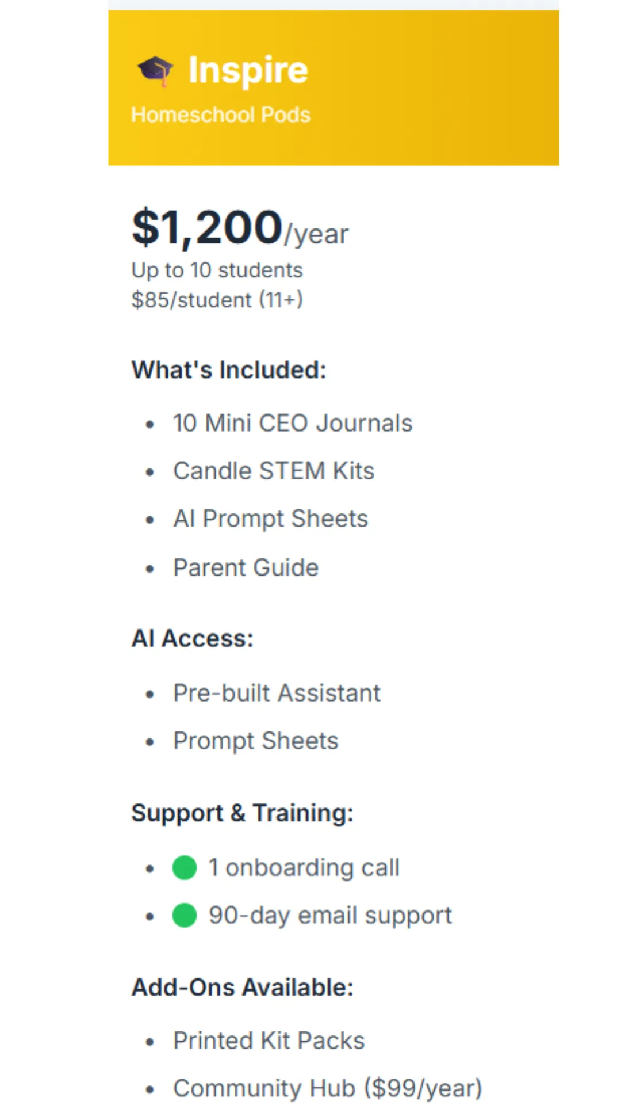Image resolution: width=621 pixels, height=1105 pixels.
Task: Select 10 Mini CEO Journals item
Action: tap(293, 423)
